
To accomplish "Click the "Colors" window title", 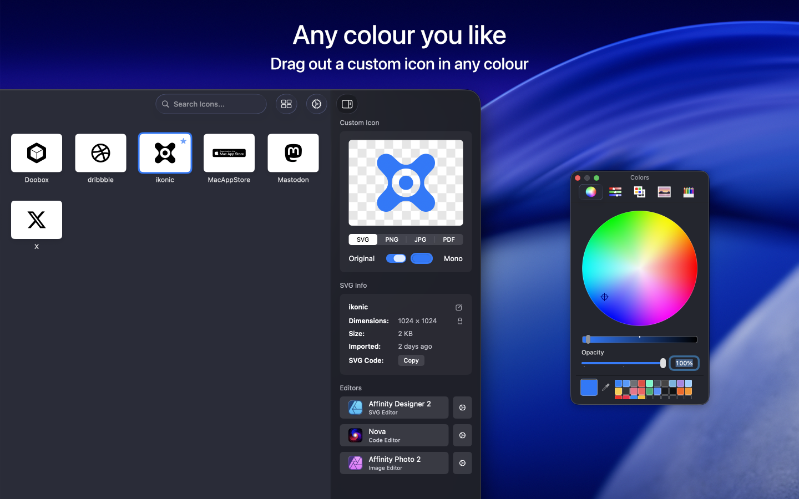I will click(640, 177).
